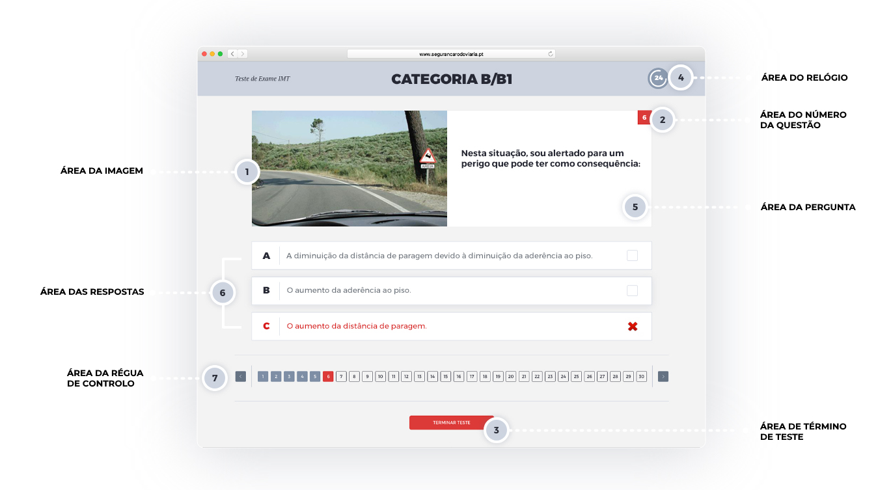The image size is (891, 490).
Task: Jump to question 22 in the ruler
Action: click(x=537, y=376)
